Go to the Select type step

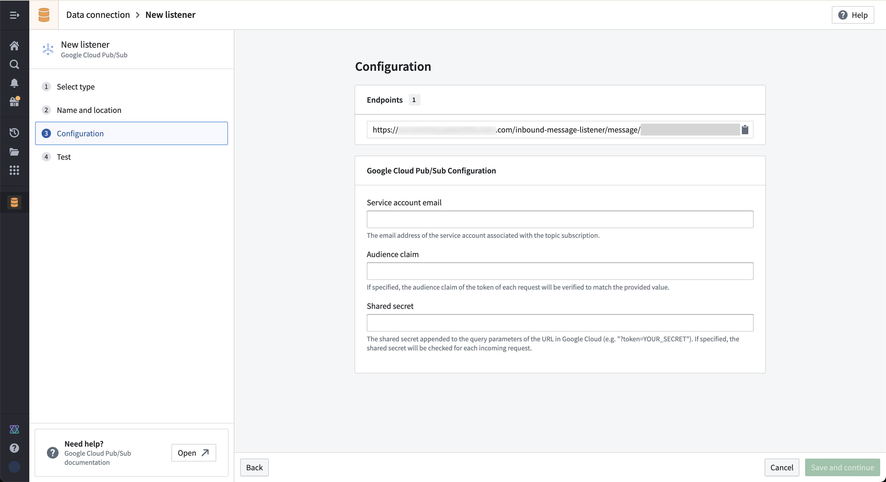point(76,87)
